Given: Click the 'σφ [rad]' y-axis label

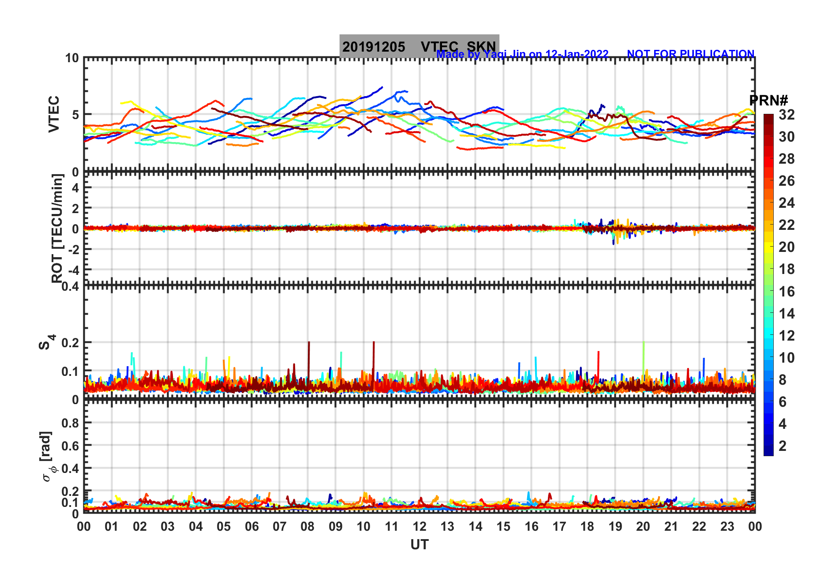Looking at the screenshot, I should tap(48, 457).
